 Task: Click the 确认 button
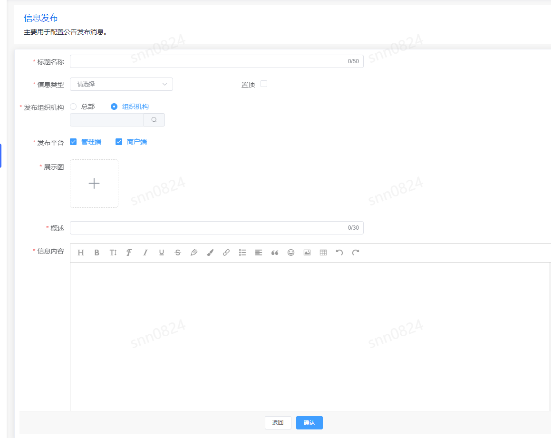(x=309, y=422)
